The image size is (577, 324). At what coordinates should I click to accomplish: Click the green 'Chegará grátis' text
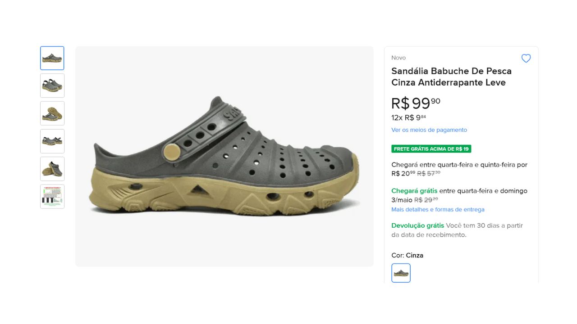414,191
